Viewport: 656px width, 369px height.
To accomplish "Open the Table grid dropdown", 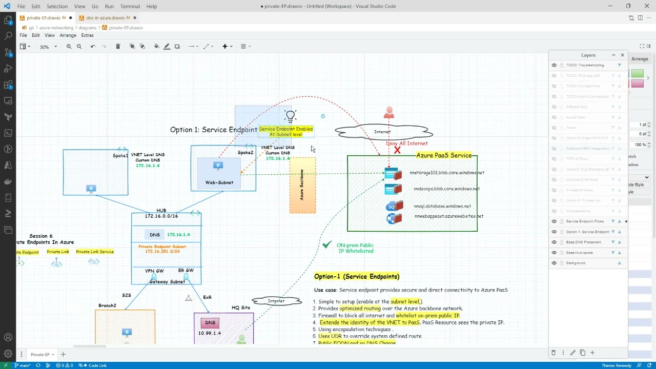I will 245,47.
